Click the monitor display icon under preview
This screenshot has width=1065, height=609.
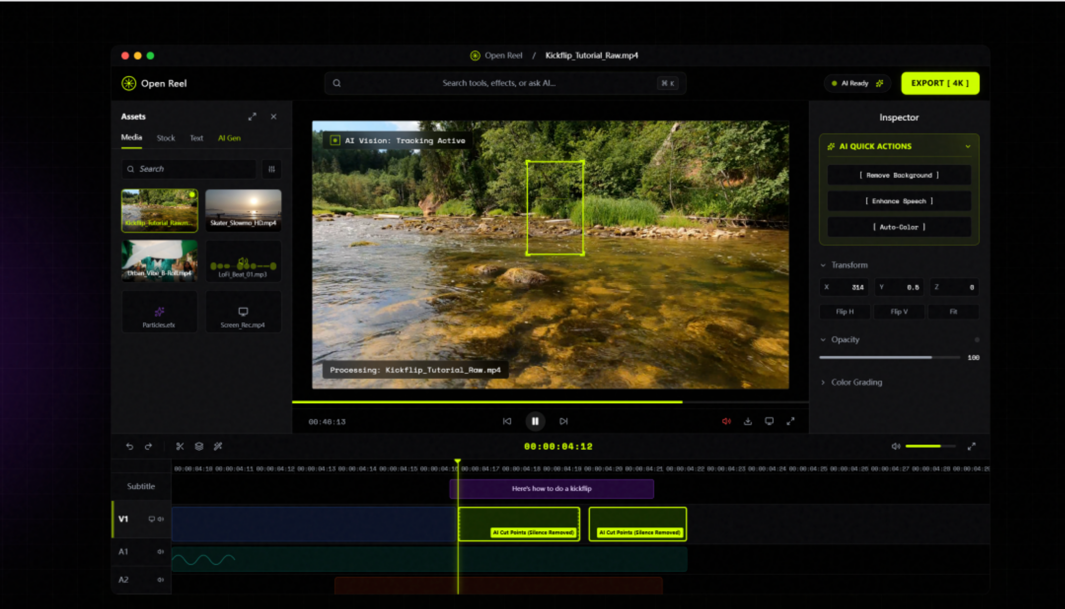pos(769,421)
